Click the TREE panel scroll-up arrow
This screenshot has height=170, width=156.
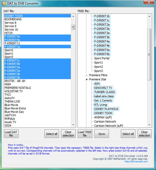pos(149,16)
